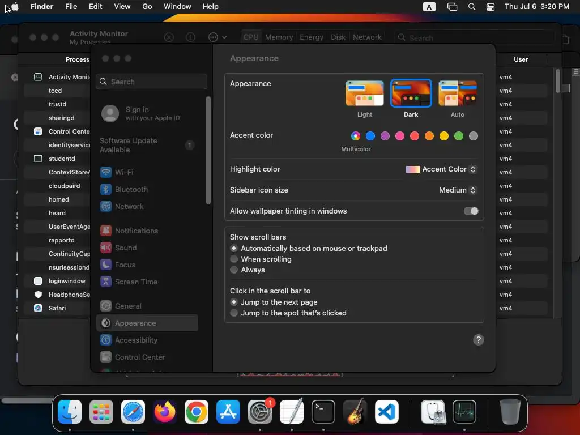Image resolution: width=580 pixels, height=435 pixels.
Task: Launch GarageBand from the Dock
Action: click(x=355, y=412)
